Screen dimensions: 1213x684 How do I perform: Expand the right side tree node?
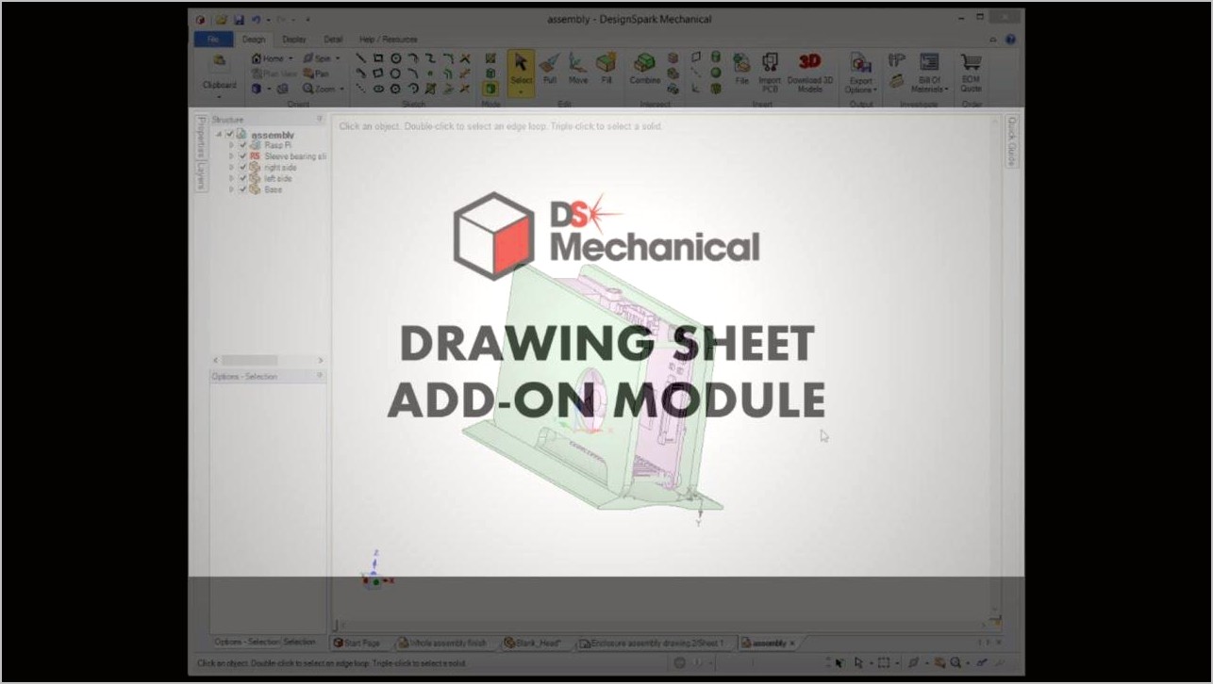click(x=231, y=168)
